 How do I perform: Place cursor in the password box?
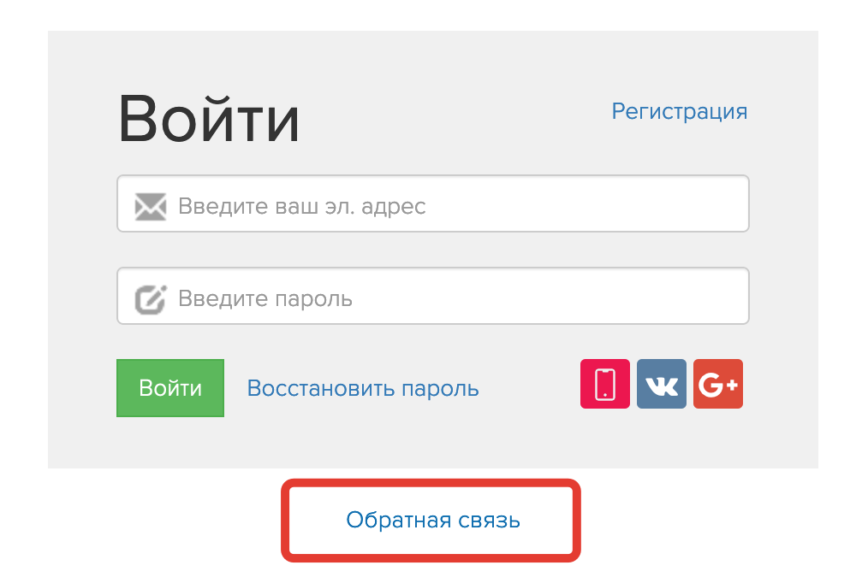point(433,296)
